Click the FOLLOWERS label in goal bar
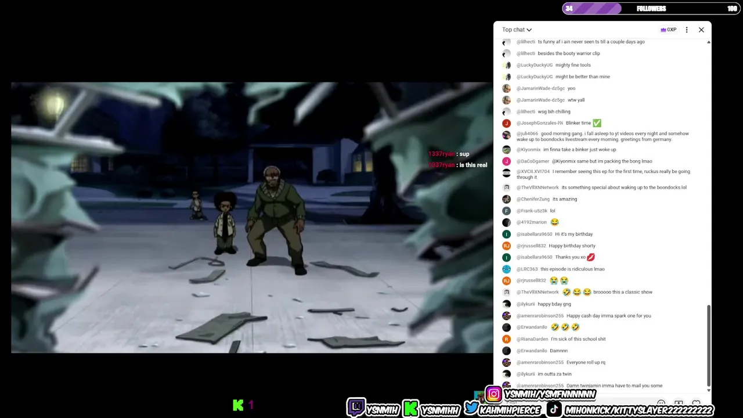The width and height of the screenshot is (743, 418). [x=651, y=8]
